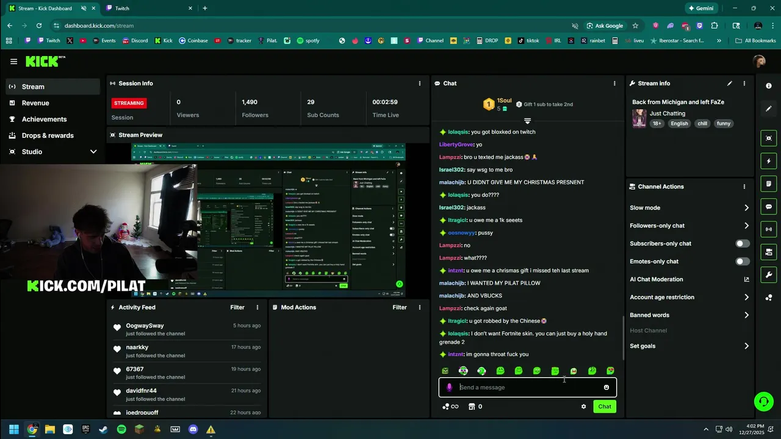Open Channel Actions three-dot menu
Image resolution: width=781 pixels, height=439 pixels.
[x=744, y=187]
